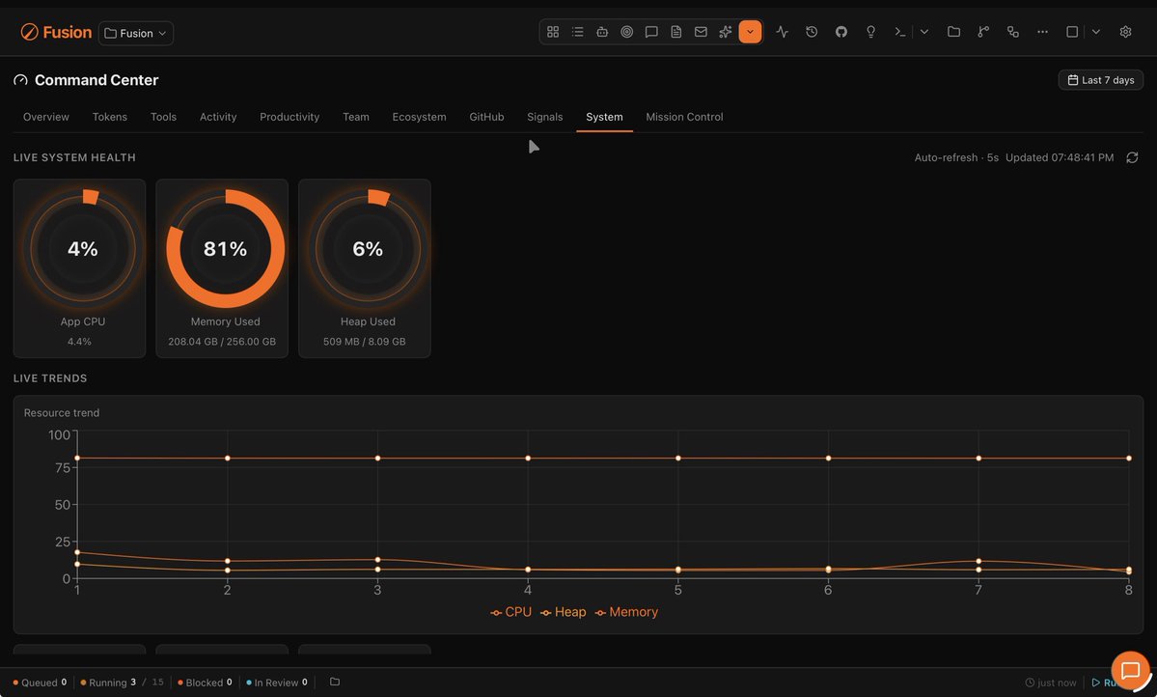Screen dimensions: 1157x697
Task: Switch to the Team tab
Action: coord(356,117)
